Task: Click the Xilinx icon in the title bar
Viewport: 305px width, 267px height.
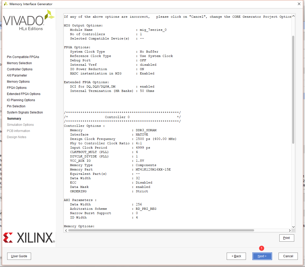Action: pyautogui.click(x=6, y=4)
